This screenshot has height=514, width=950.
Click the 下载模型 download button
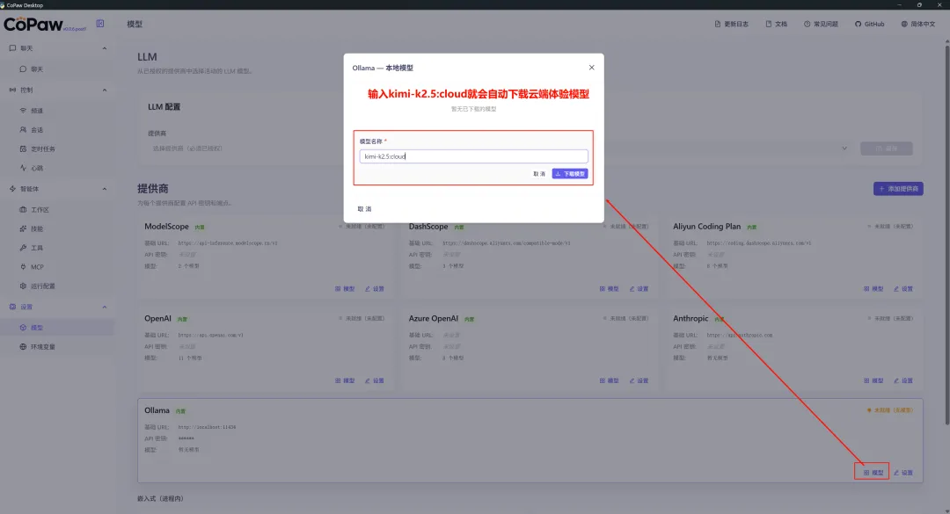point(569,174)
